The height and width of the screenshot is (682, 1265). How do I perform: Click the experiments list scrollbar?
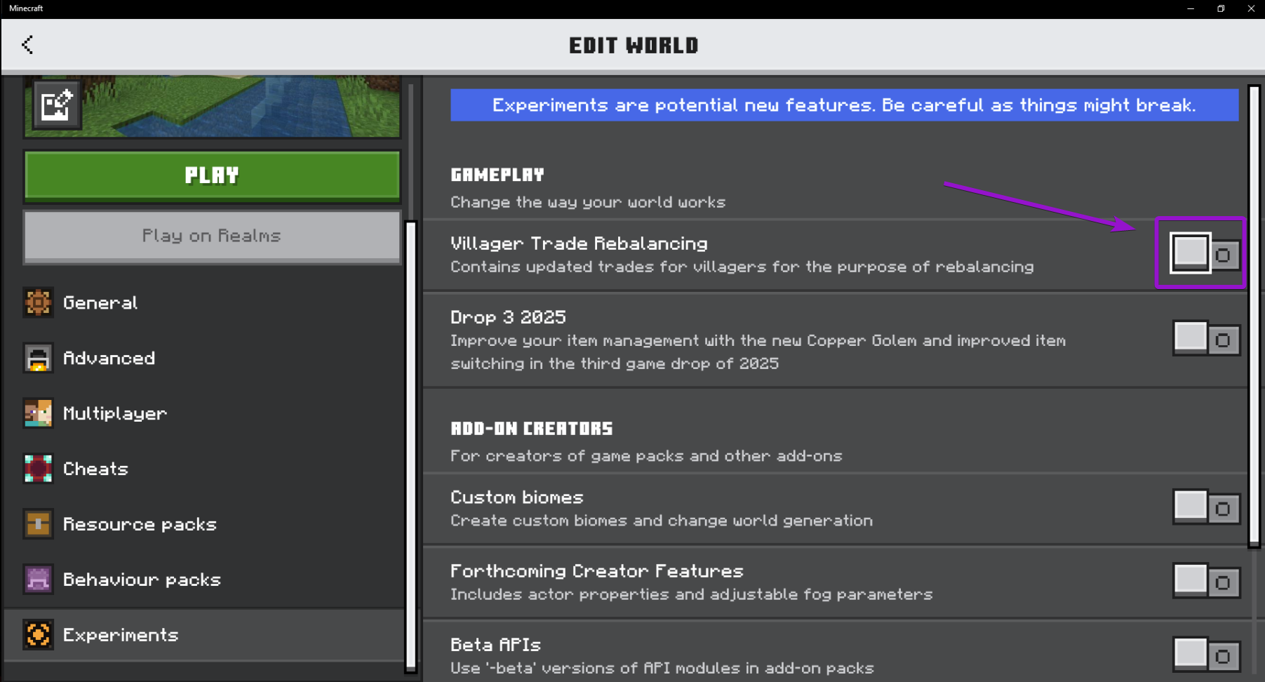point(1254,316)
